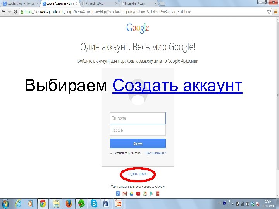The width and height of the screenshot is (279, 209).
Task: Open Windows Explorer from the taskbar
Action: pos(56,204)
